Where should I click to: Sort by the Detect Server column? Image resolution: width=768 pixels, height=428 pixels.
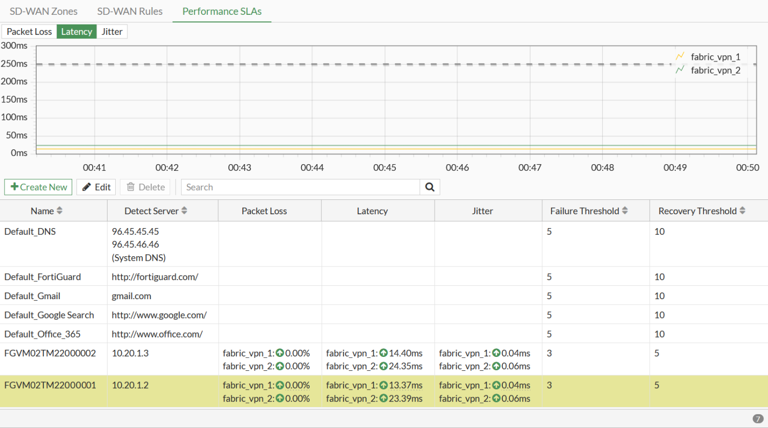click(184, 211)
